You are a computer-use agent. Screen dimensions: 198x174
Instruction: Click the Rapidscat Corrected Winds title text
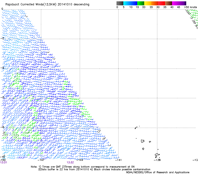47,5
